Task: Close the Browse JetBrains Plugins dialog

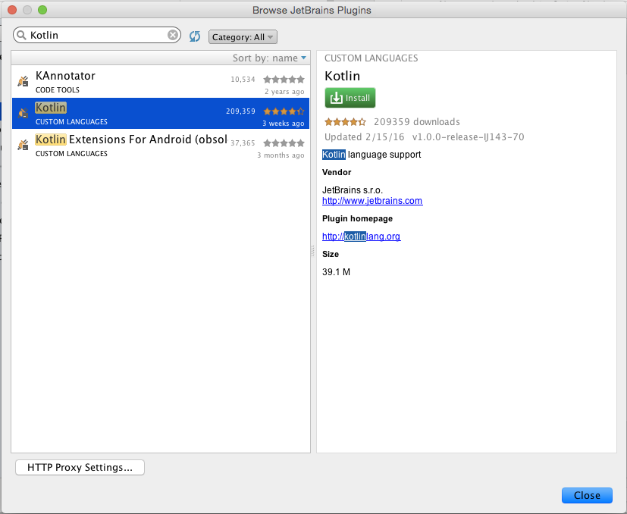Action: pyautogui.click(x=587, y=495)
